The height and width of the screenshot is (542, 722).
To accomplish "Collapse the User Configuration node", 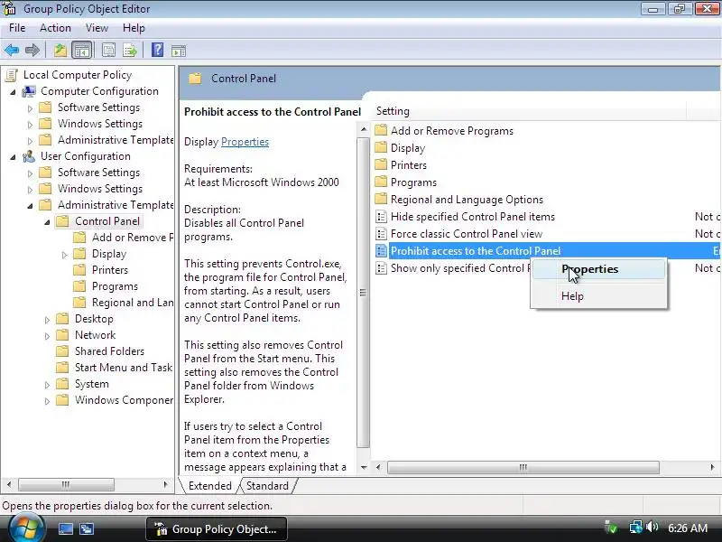I will coord(13,157).
